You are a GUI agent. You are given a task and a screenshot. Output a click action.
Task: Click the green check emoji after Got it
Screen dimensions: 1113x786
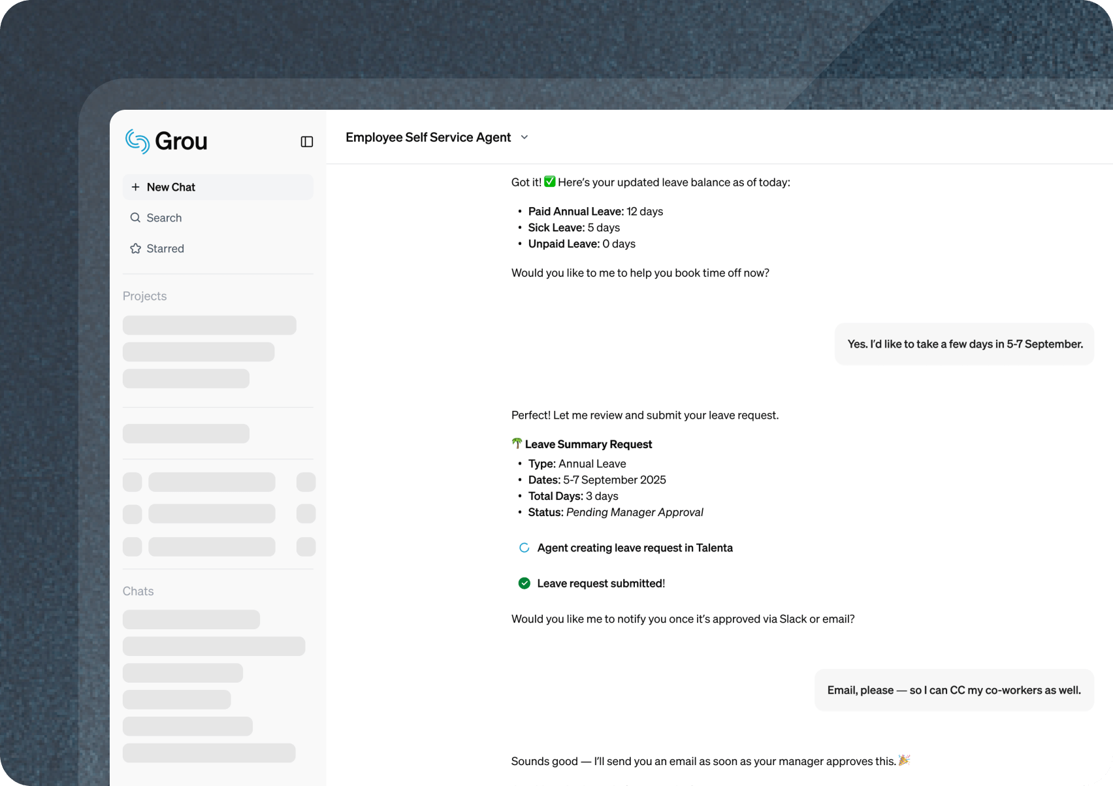tap(550, 182)
